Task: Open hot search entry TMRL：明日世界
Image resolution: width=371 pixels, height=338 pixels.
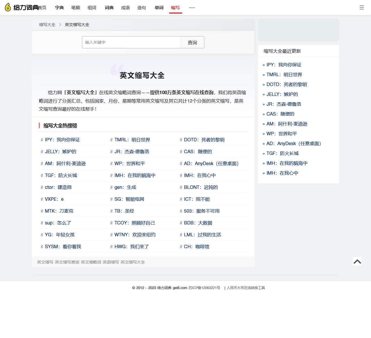Action: (132, 140)
